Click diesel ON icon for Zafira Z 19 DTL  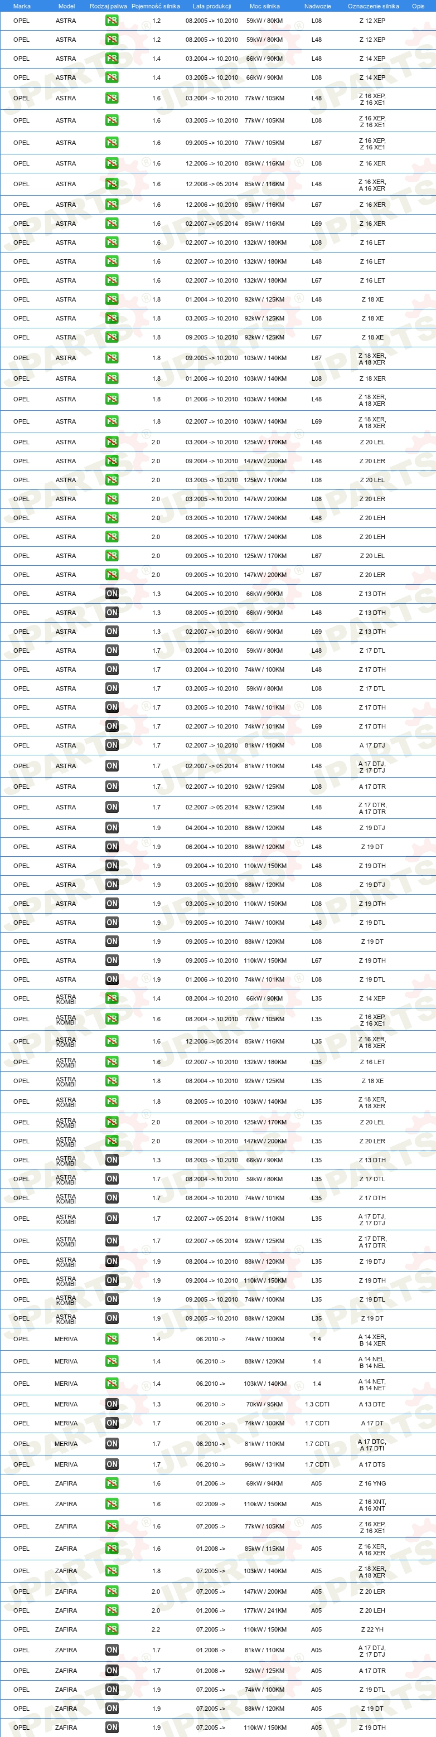[112, 1689]
